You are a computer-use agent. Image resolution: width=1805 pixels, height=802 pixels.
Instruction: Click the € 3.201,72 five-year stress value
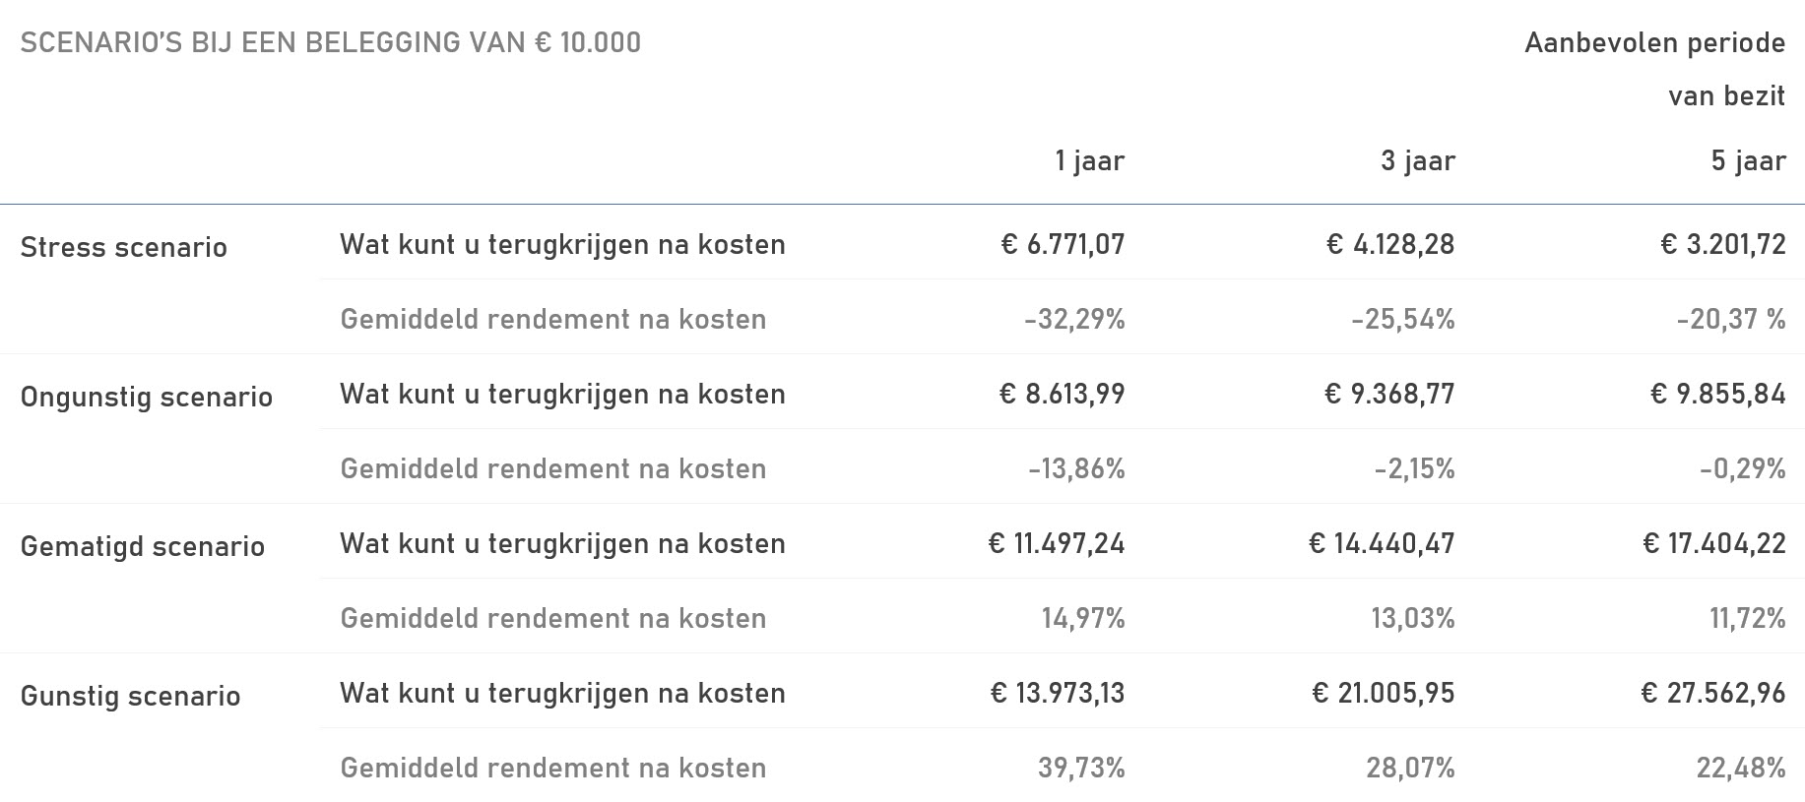click(1723, 244)
